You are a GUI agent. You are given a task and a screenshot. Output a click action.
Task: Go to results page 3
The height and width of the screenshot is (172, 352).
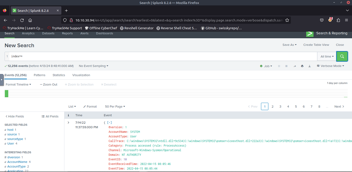[280, 106]
